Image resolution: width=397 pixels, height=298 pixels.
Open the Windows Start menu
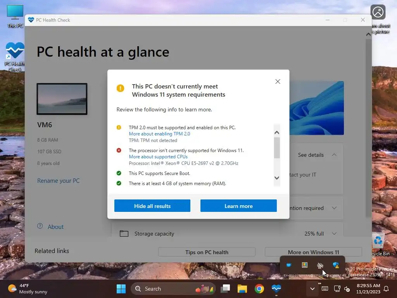pyautogui.click(x=121, y=289)
